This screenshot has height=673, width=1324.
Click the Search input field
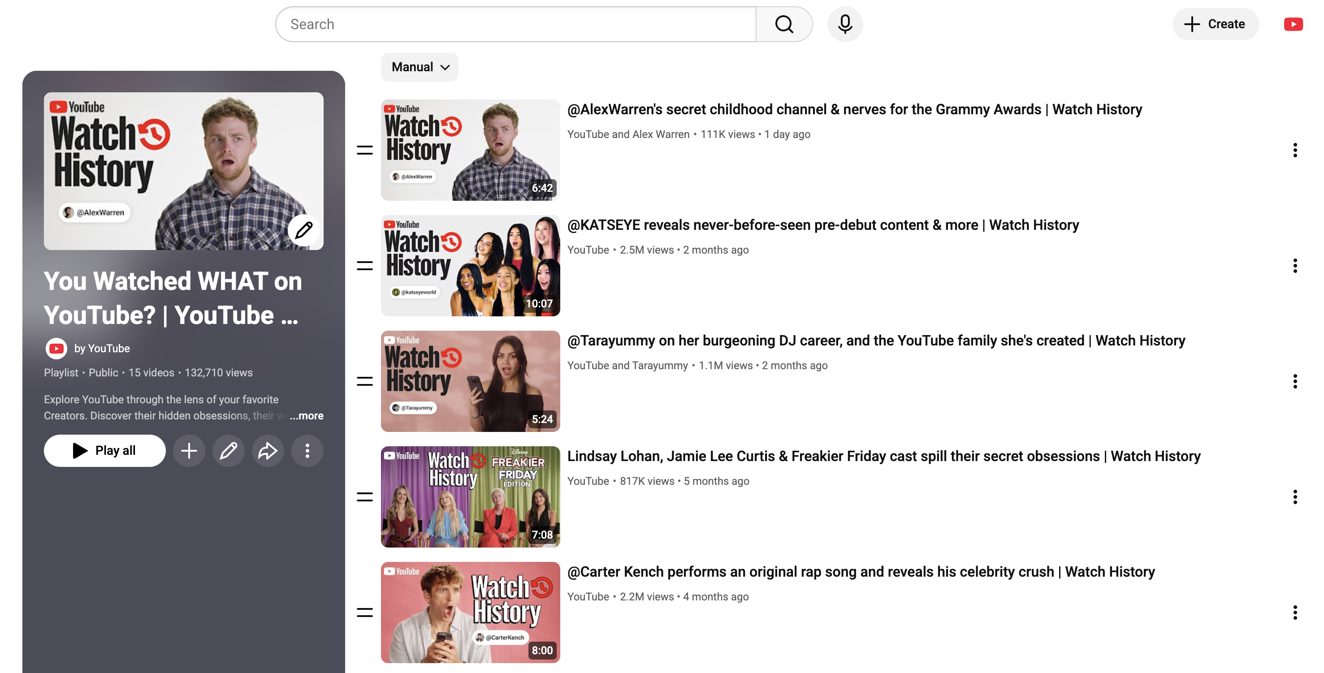tap(515, 24)
